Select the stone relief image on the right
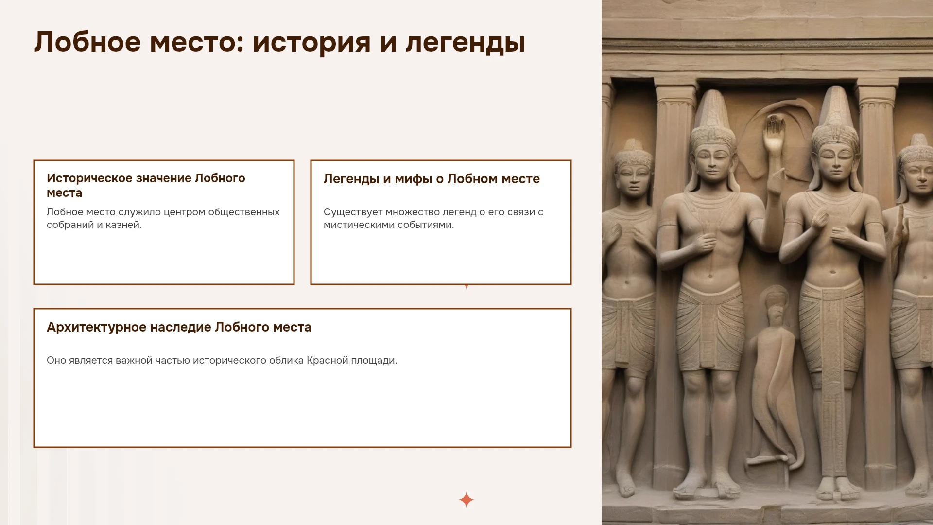This screenshot has width=933, height=525. point(767,262)
